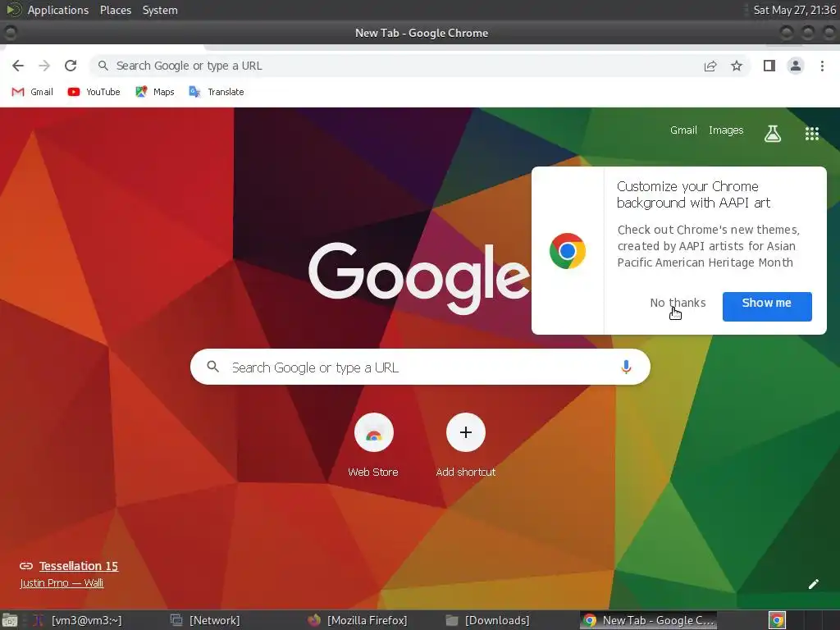Click the share page icon in address bar
The height and width of the screenshot is (630, 840).
coord(710,66)
